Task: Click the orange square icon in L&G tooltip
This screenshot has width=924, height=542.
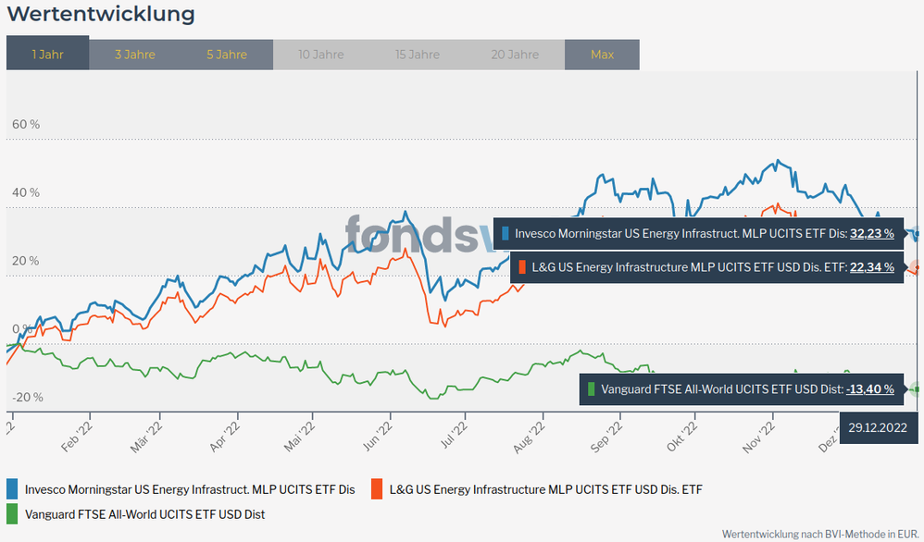Action: 522,267
